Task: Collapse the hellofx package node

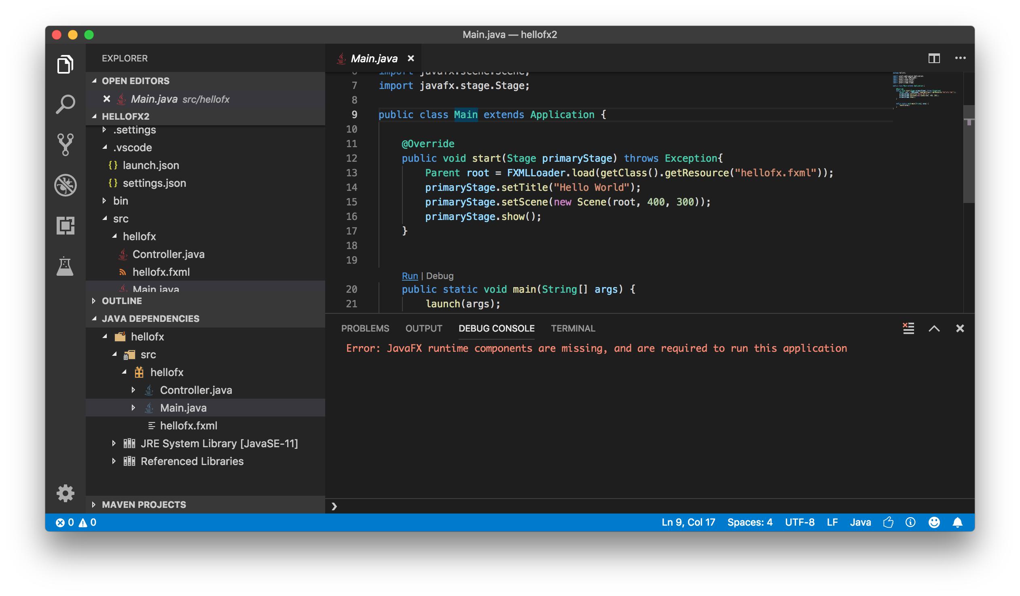Action: [x=124, y=372]
